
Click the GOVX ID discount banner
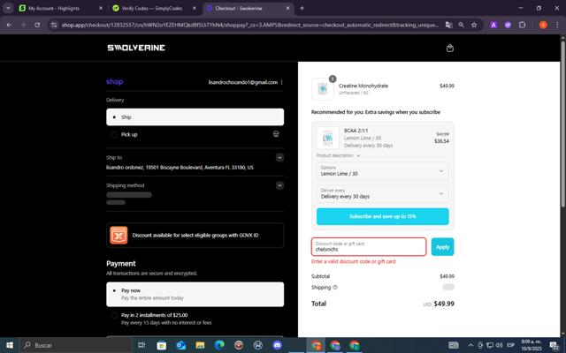point(195,236)
